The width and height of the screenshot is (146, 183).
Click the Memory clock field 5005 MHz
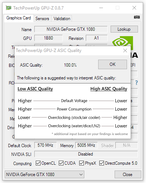pyautogui.click(x=86, y=145)
